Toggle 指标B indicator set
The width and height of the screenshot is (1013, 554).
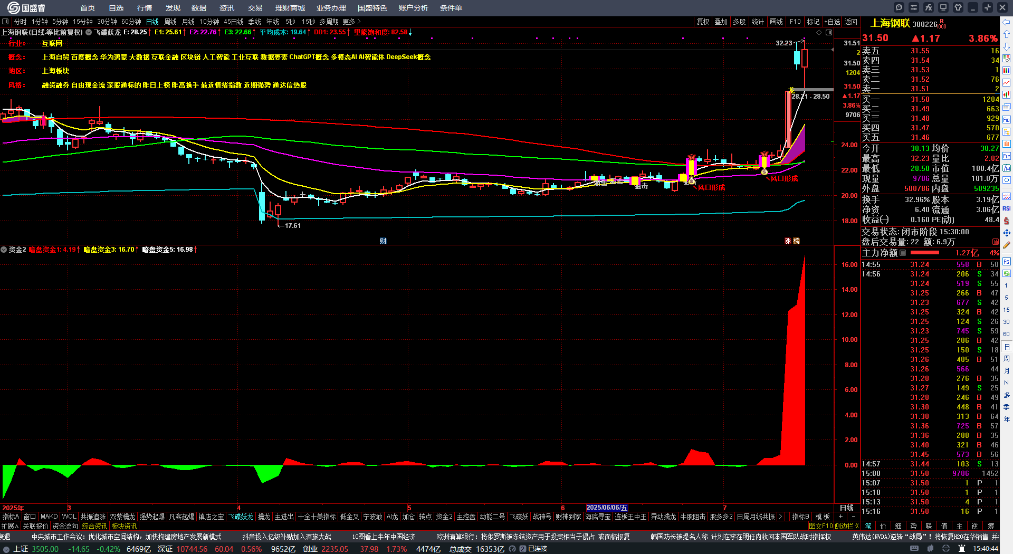pyautogui.click(x=800, y=517)
